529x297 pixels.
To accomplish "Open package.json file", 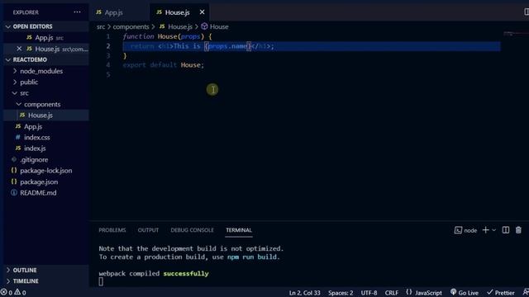I will 39,181.
